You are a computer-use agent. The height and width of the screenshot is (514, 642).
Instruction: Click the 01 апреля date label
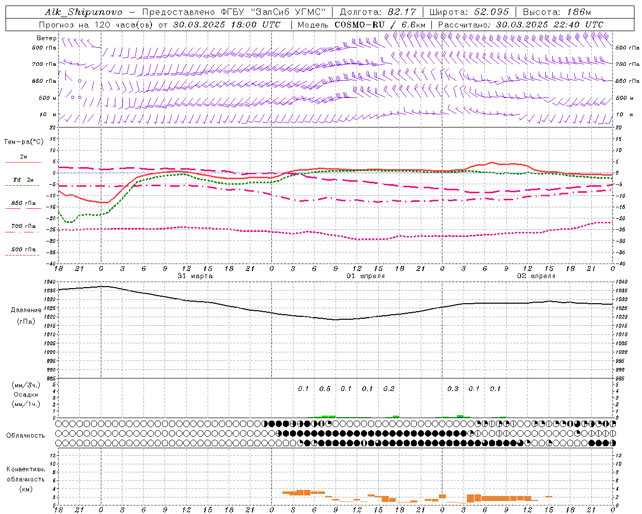coord(366,276)
